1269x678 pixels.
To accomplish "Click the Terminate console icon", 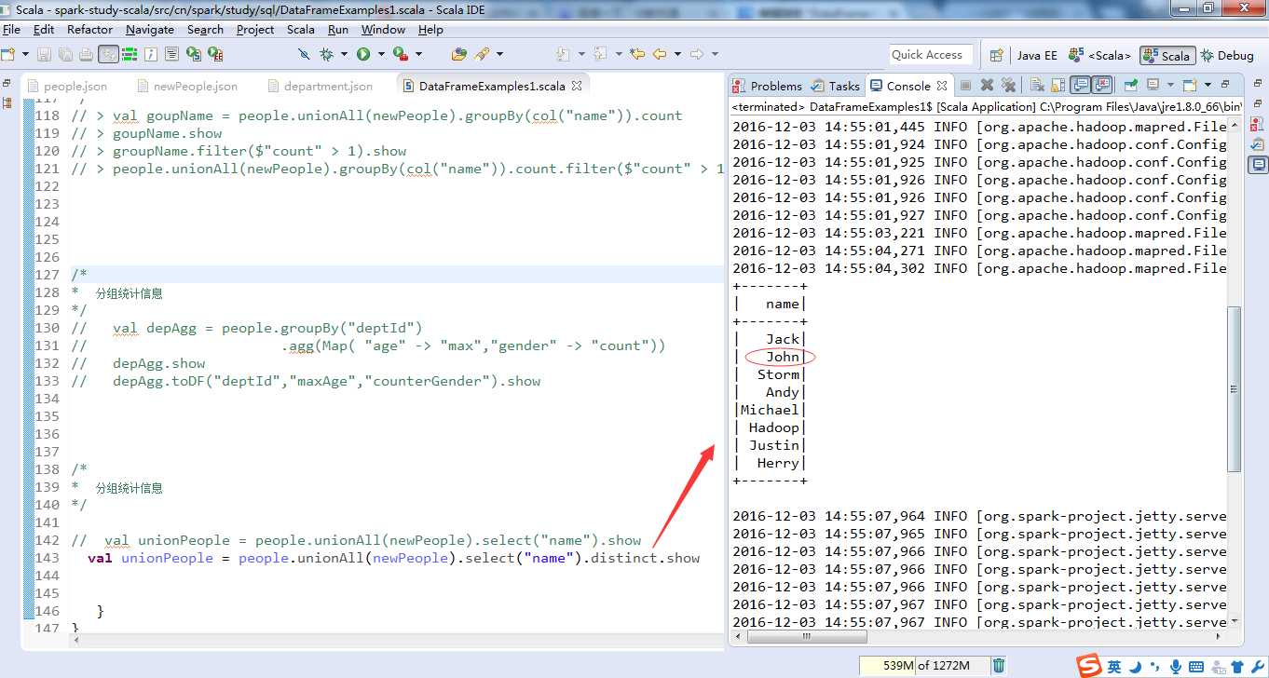I will coord(965,86).
